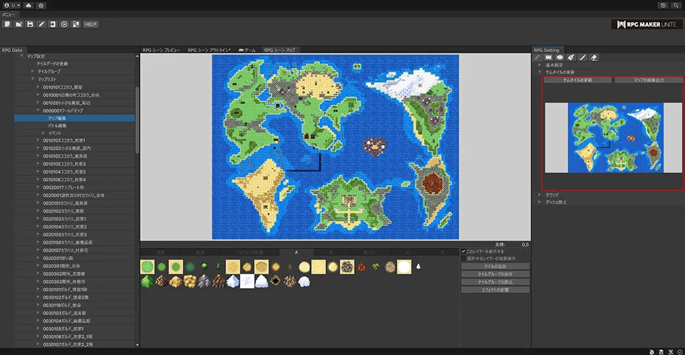
Task: Click the pen edit icon in top toolbar
Action: [41, 24]
